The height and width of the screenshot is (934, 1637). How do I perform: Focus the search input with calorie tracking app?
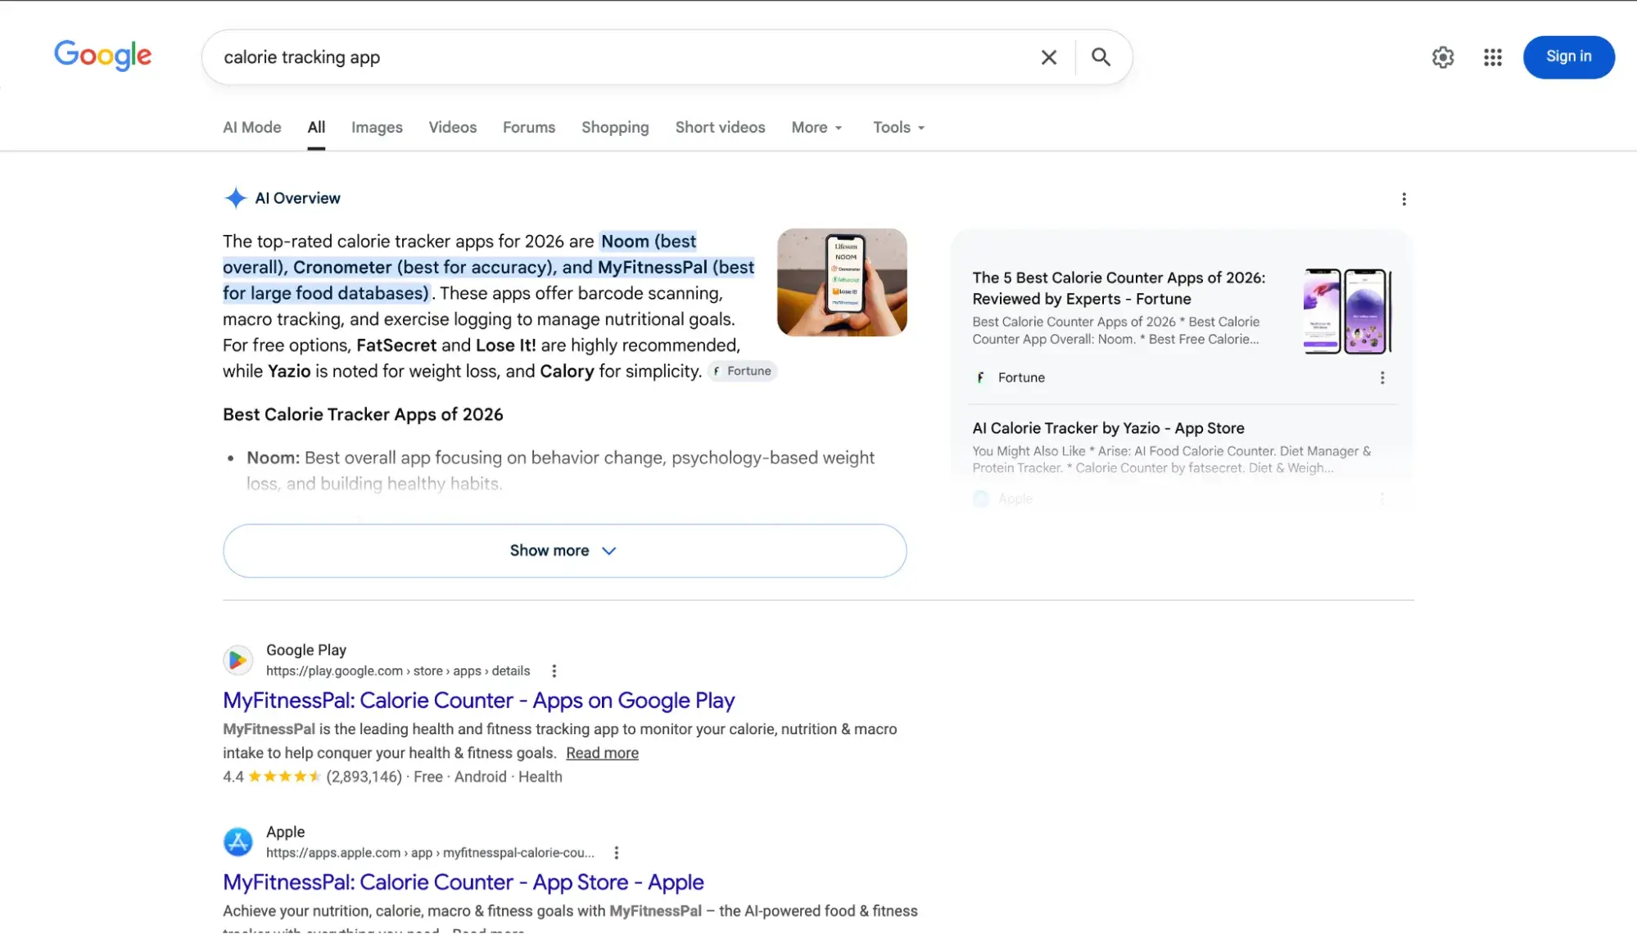[622, 57]
